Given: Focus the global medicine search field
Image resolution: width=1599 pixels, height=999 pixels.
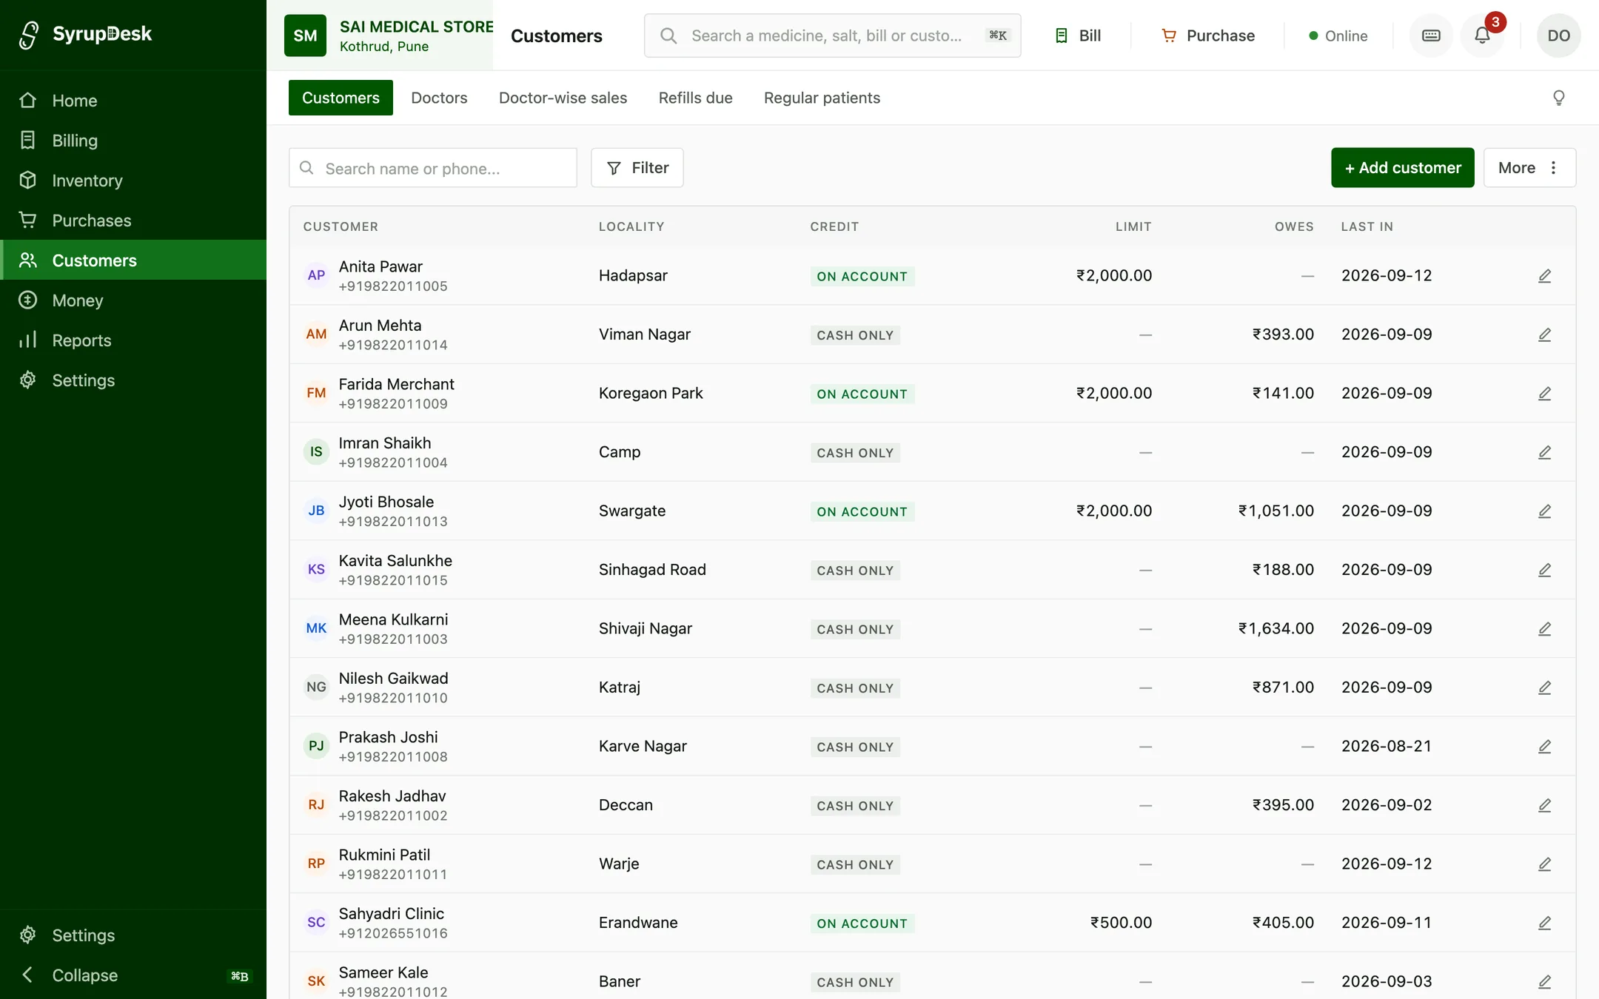Looking at the screenshot, I should [x=833, y=36].
